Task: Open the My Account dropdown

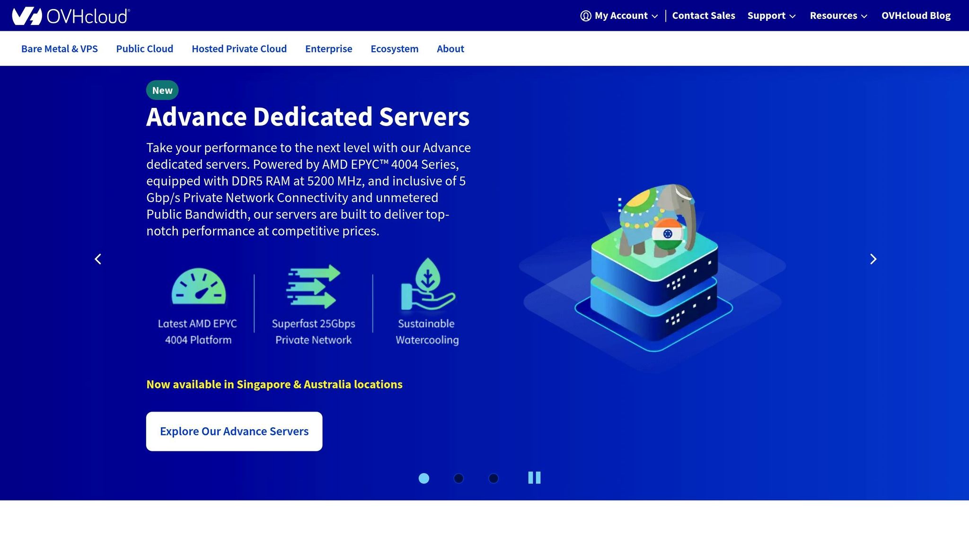Action: 620,15
